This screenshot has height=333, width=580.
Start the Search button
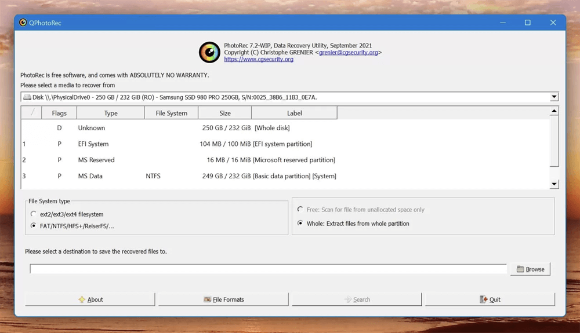click(357, 299)
